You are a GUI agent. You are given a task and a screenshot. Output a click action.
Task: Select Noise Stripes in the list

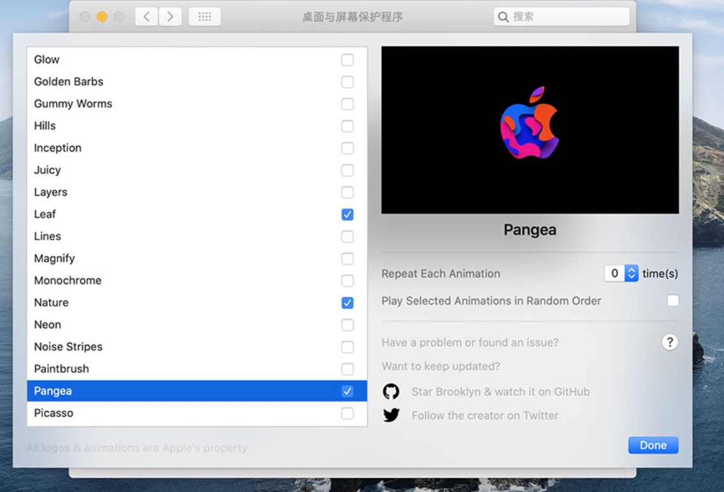197,347
